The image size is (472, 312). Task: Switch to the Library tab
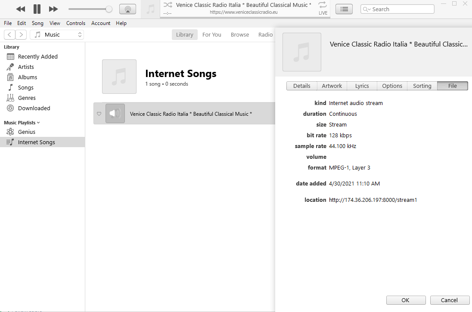pos(184,34)
